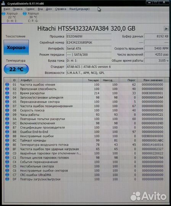Click the Буква тома field

89,61
